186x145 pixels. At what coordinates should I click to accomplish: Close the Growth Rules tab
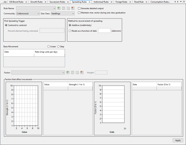(x=45, y=2)
